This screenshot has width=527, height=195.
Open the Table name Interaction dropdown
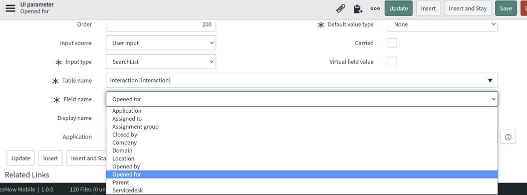(302, 80)
